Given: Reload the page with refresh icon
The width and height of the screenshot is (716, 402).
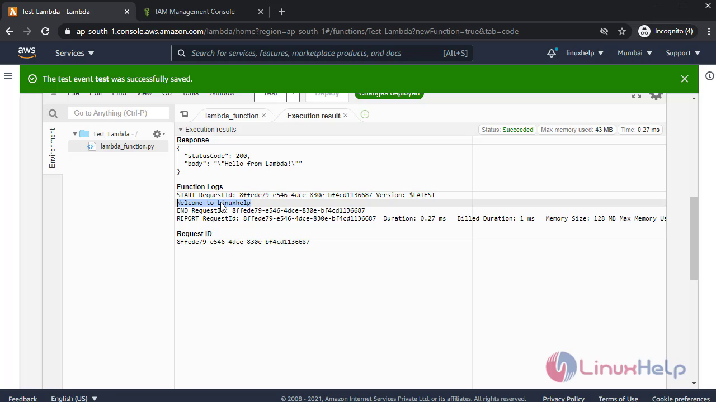Looking at the screenshot, I should point(45,31).
